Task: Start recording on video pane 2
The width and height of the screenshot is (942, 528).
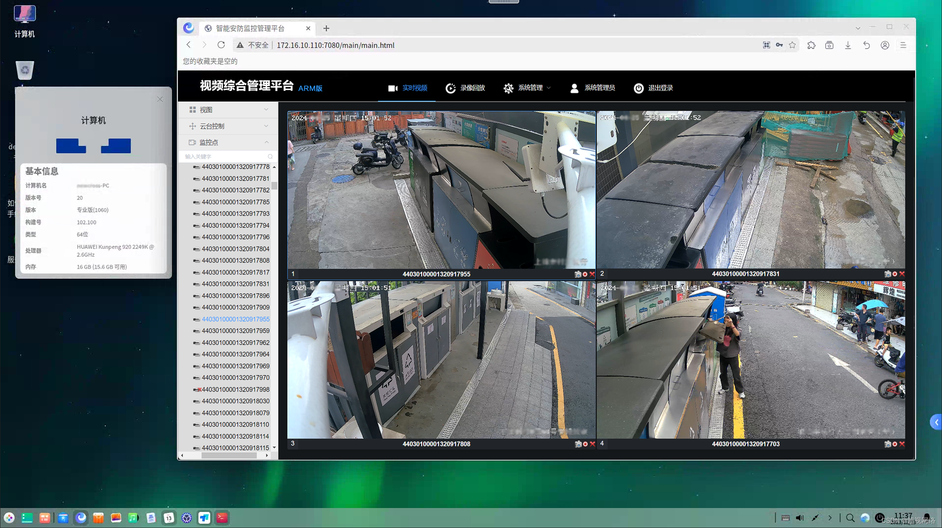Action: pyautogui.click(x=895, y=274)
